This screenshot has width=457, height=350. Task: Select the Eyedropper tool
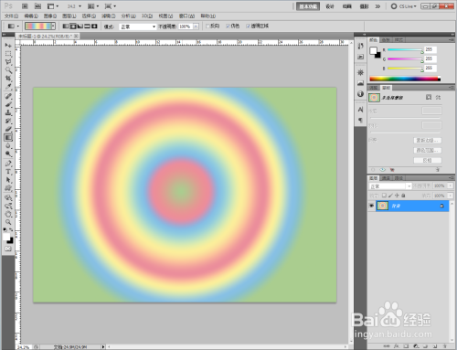pyautogui.click(x=8, y=87)
